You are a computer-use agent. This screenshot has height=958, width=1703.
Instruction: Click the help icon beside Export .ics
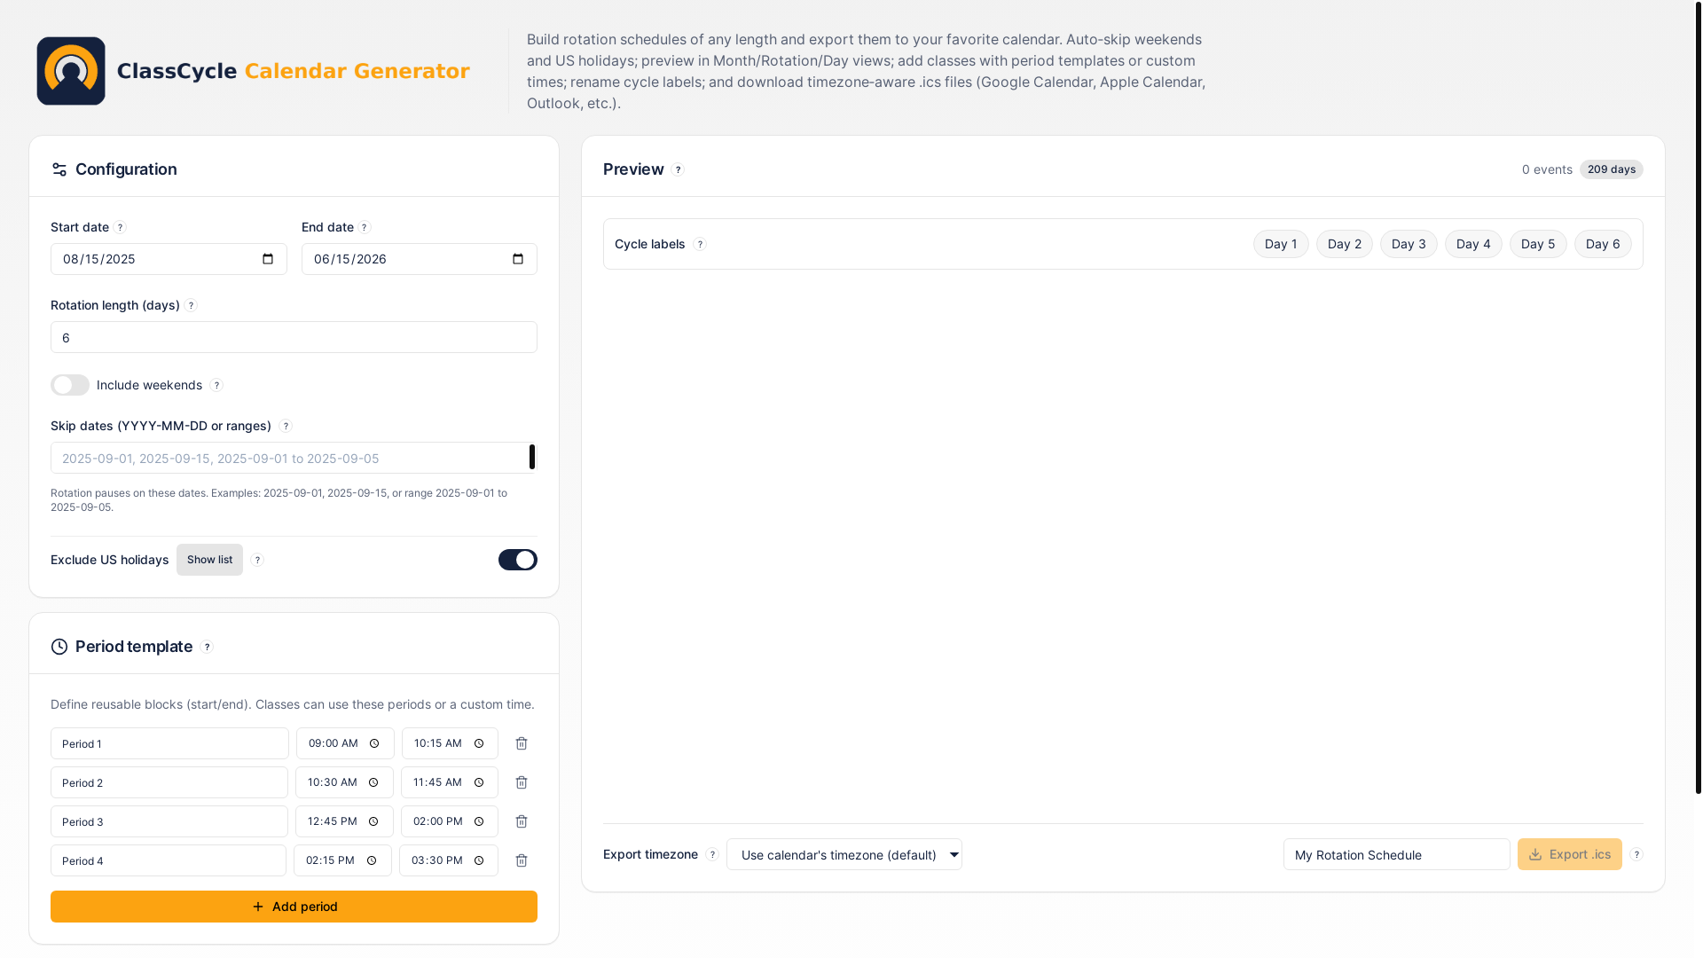coord(1636,855)
